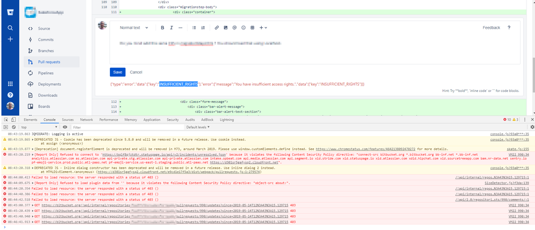Open more formatting options (three dots)

(x=181, y=28)
